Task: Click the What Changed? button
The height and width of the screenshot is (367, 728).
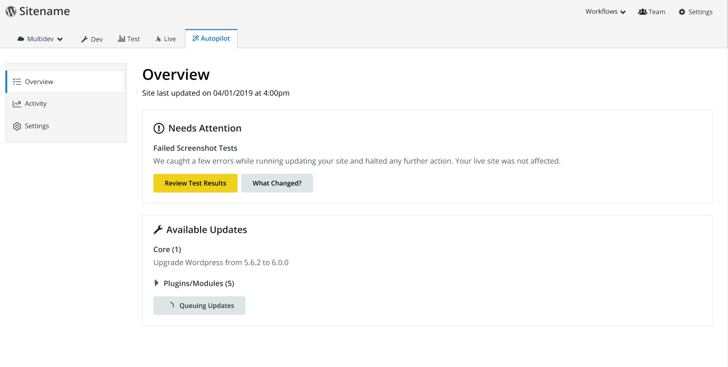Action: coord(277,183)
